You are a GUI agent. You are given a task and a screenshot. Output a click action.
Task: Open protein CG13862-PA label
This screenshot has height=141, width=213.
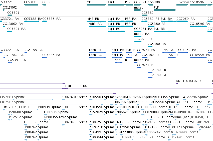pos(14,55)
